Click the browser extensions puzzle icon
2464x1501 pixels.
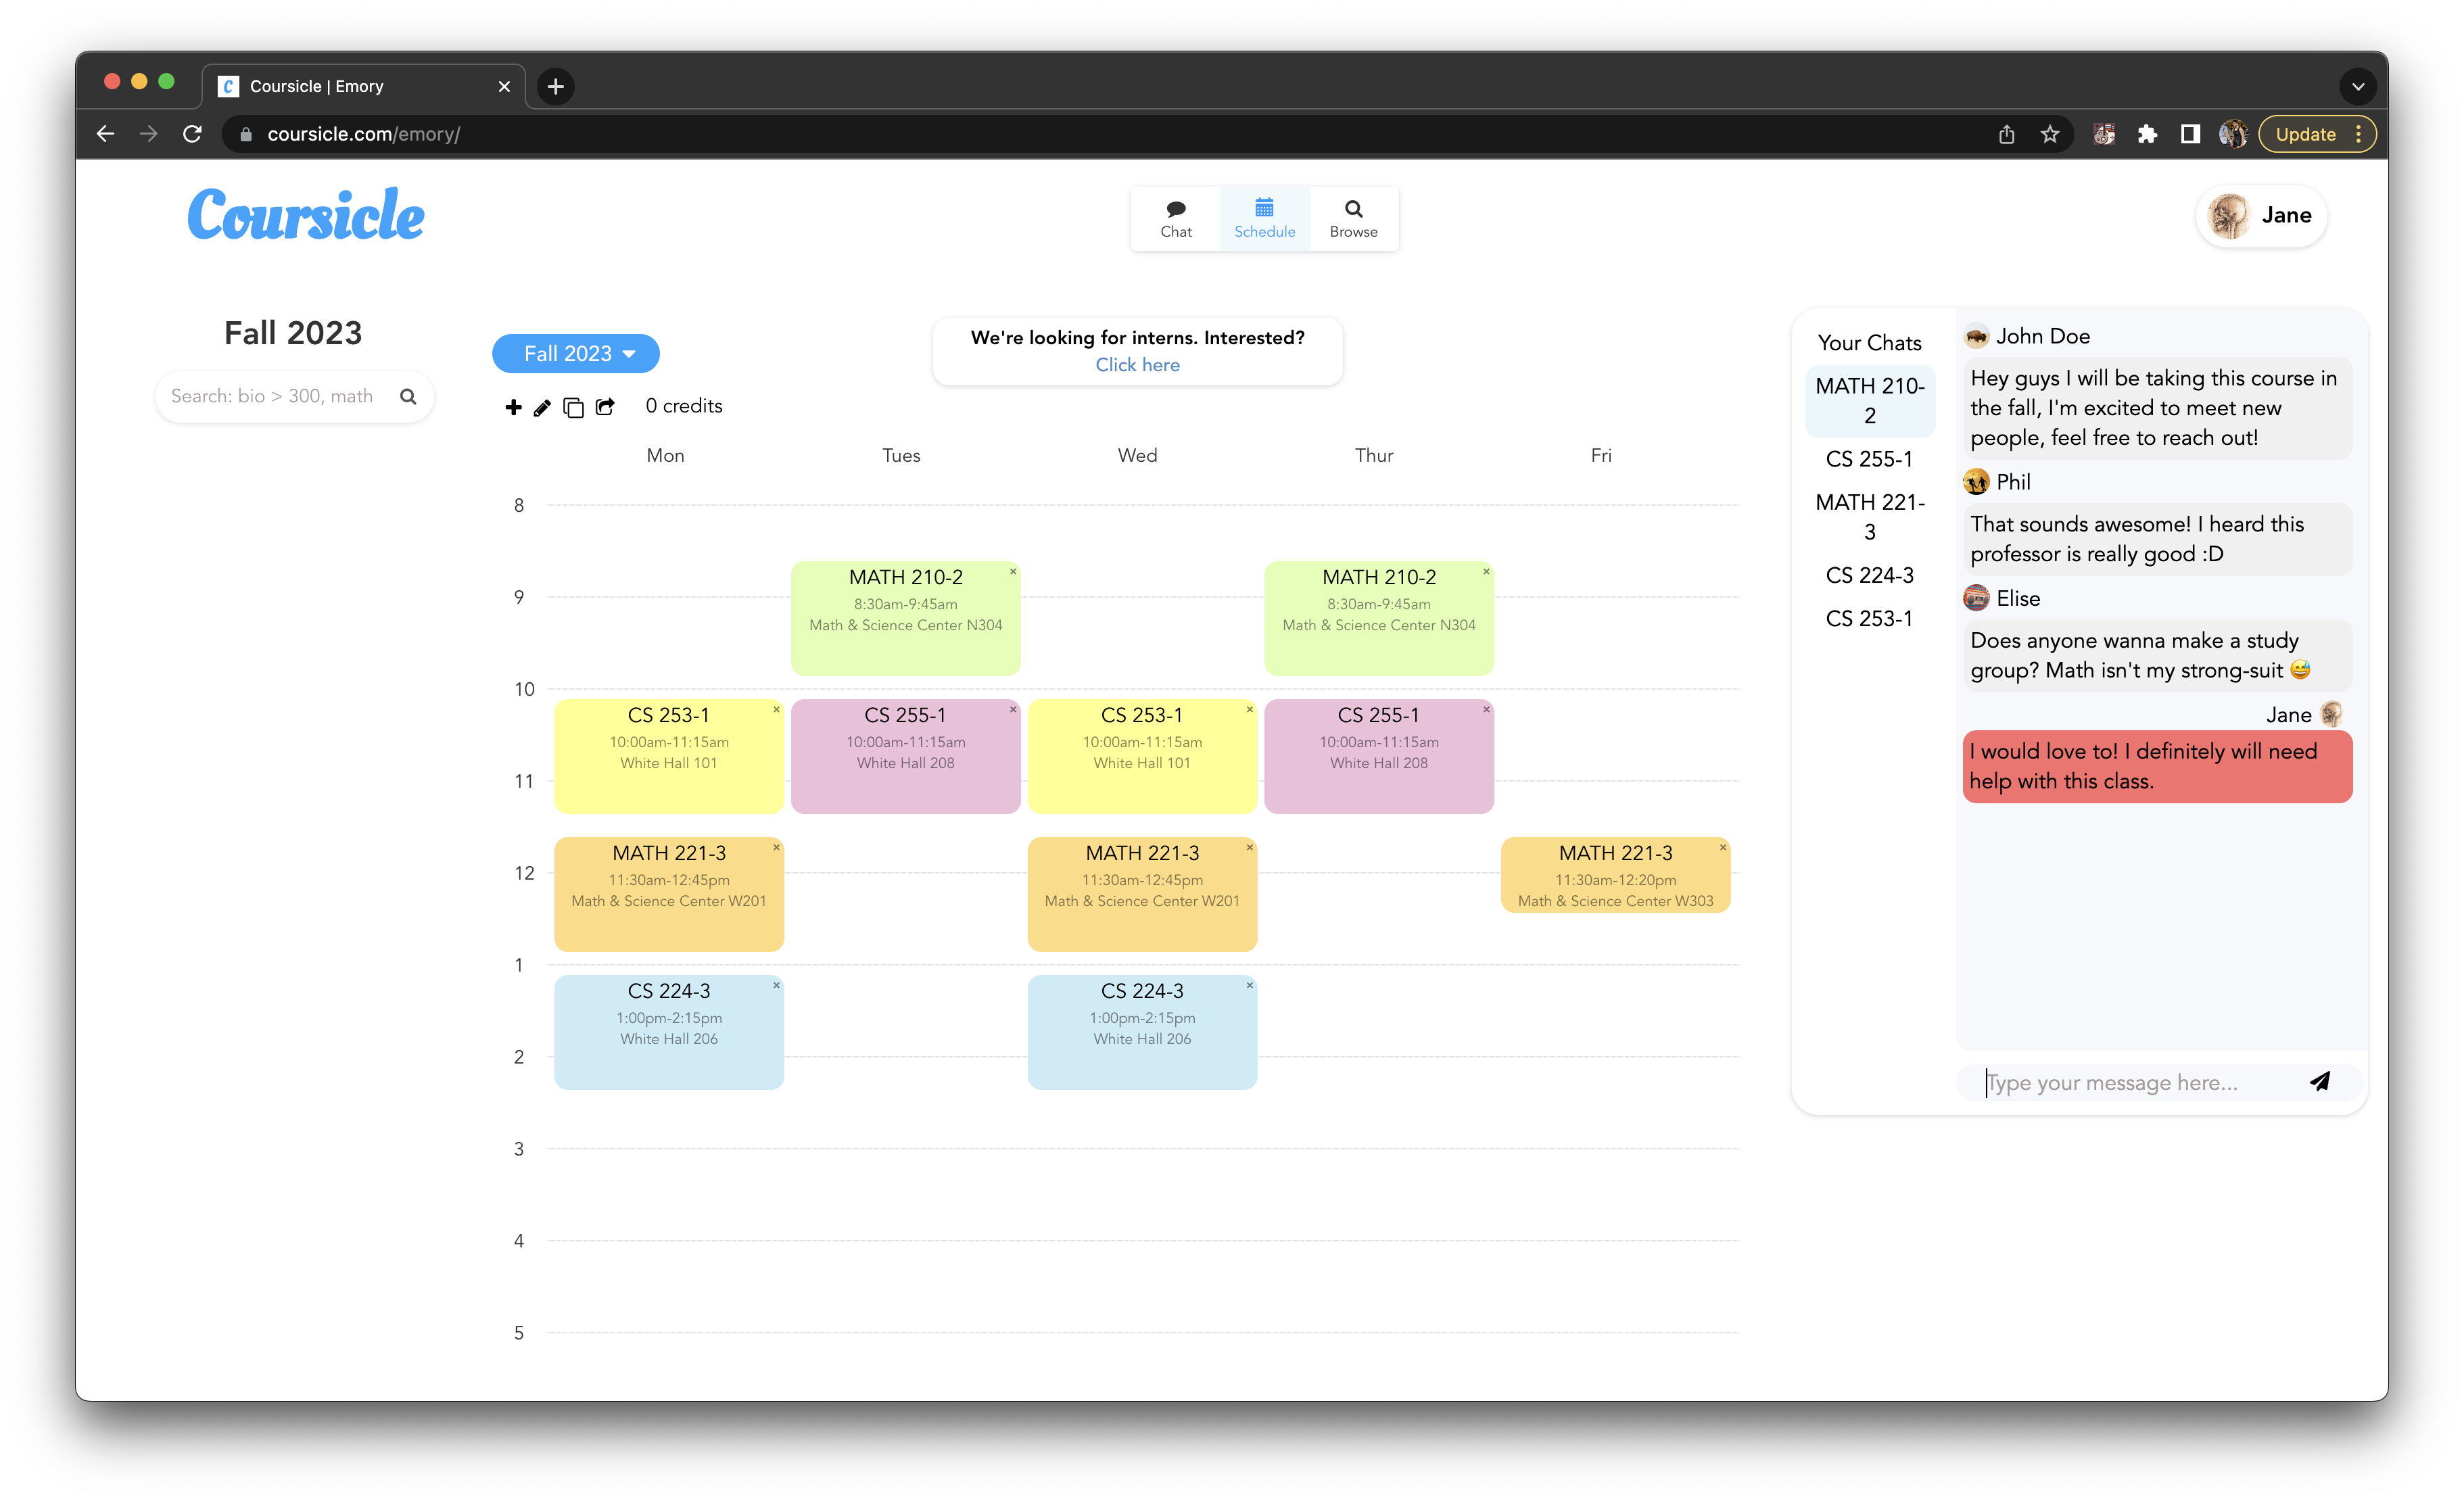[x=2147, y=133]
